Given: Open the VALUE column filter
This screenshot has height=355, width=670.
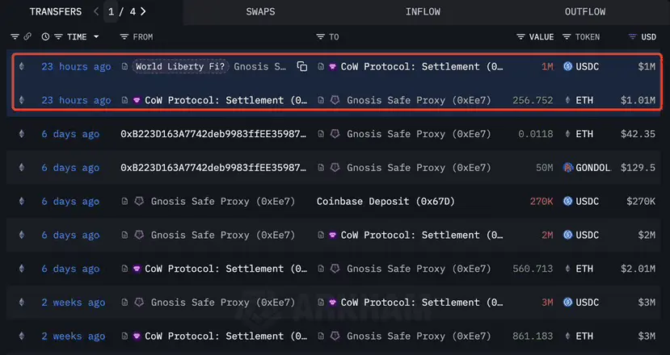Looking at the screenshot, I should tap(520, 36).
